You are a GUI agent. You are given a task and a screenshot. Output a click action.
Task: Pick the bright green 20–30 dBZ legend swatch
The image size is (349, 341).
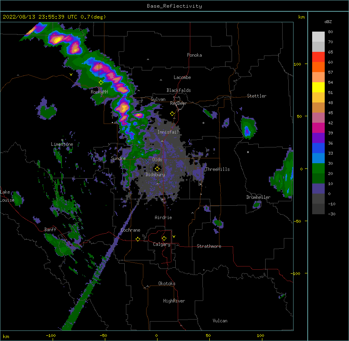pos(318,168)
